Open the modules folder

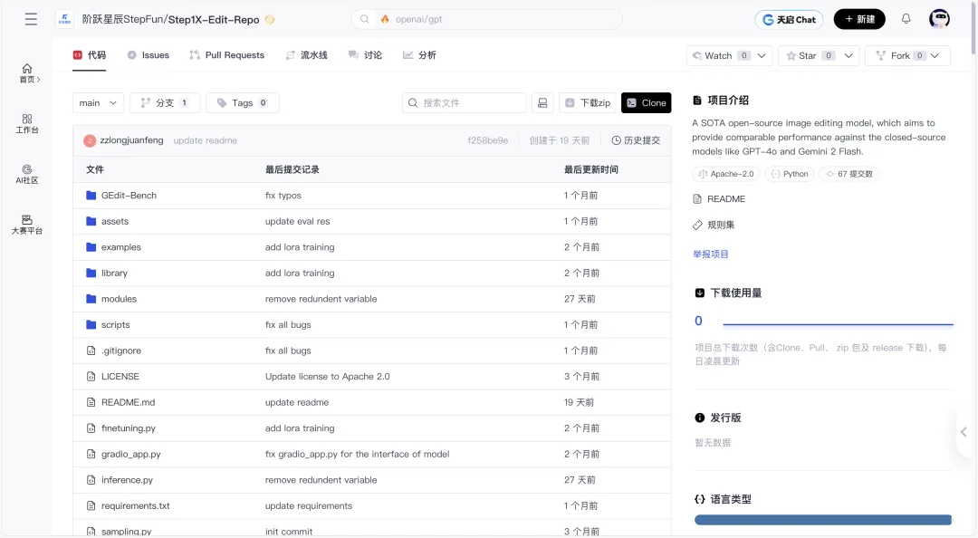point(119,299)
